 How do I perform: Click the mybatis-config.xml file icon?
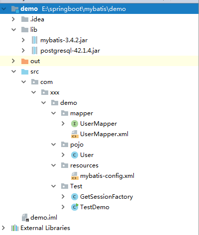click(75, 176)
